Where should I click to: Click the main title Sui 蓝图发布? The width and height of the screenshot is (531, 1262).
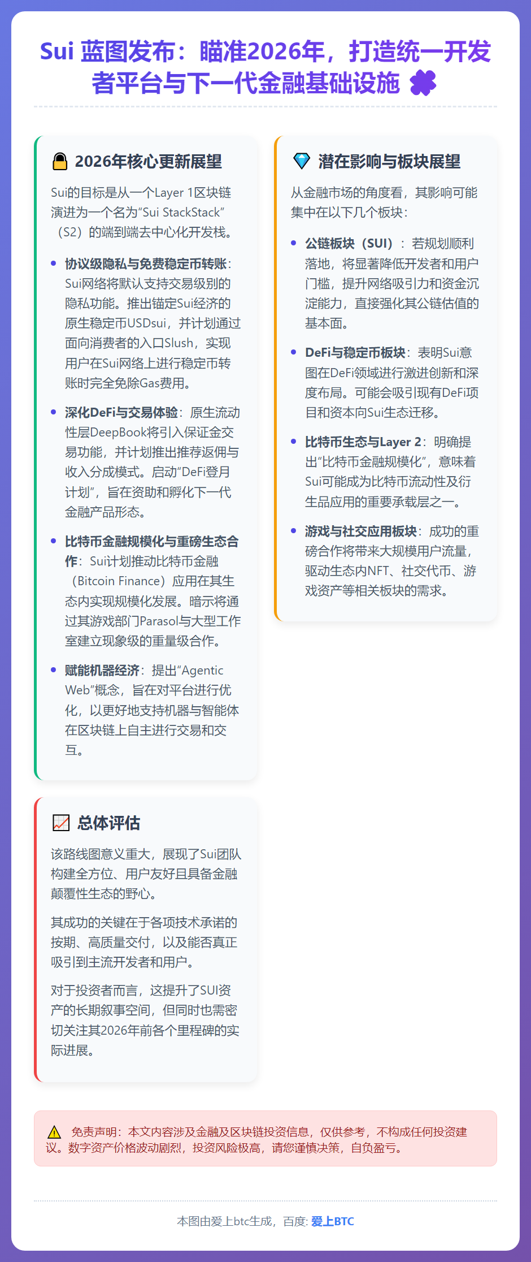tap(265, 67)
